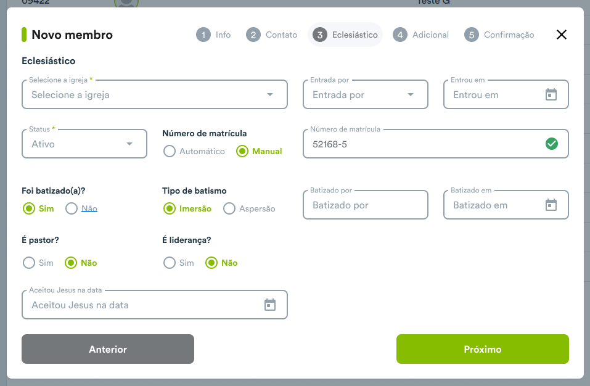Open Entrada por dropdown

pos(366,94)
